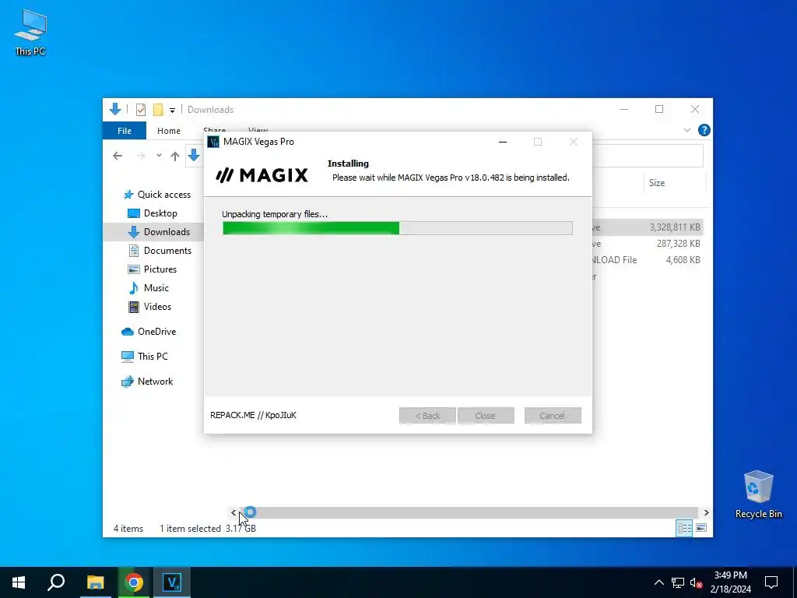This screenshot has height=598, width=797.
Task: Click New folder icon in Explorer title bar
Action: coord(158,109)
